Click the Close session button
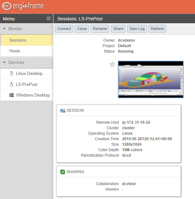The width and height of the screenshot is (195, 199). tap(82, 29)
